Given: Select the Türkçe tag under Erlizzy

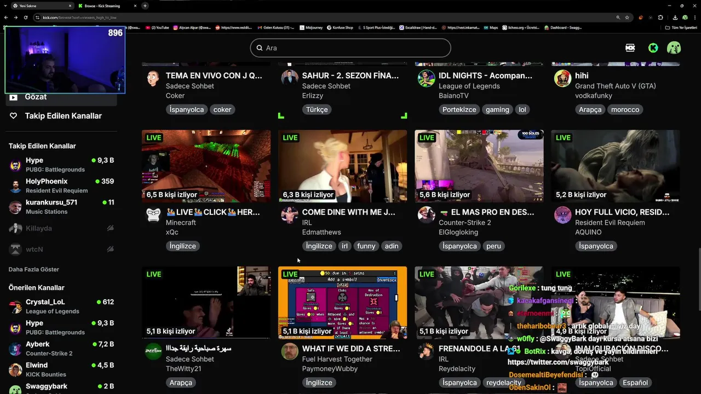Looking at the screenshot, I should [x=317, y=109].
